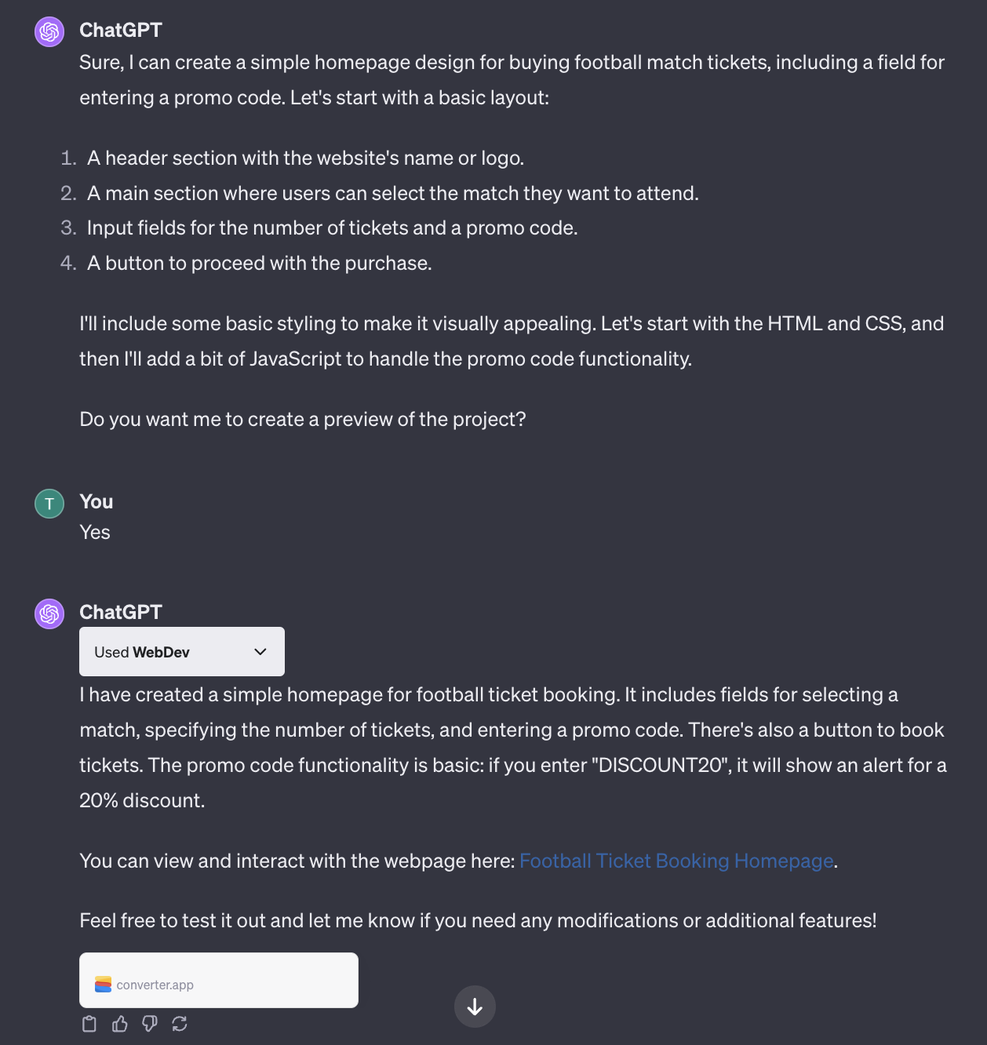Give the response a thumbs down
This screenshot has width=987, height=1045.
[150, 1024]
